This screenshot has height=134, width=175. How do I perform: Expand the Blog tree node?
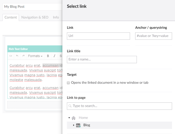[73, 125]
